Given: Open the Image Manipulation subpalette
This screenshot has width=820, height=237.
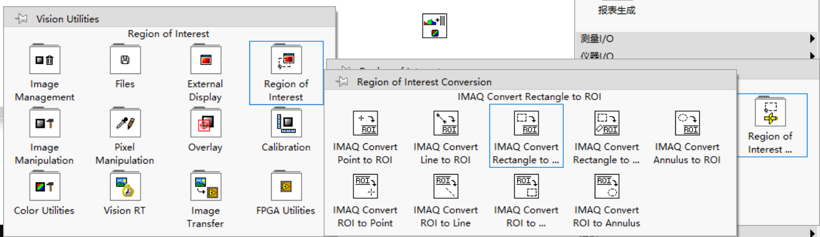Looking at the screenshot, I should point(45,123).
